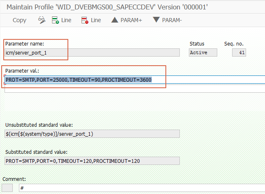Click the PARAM+ text label
The width and height of the screenshot is (265, 194).
131,20
